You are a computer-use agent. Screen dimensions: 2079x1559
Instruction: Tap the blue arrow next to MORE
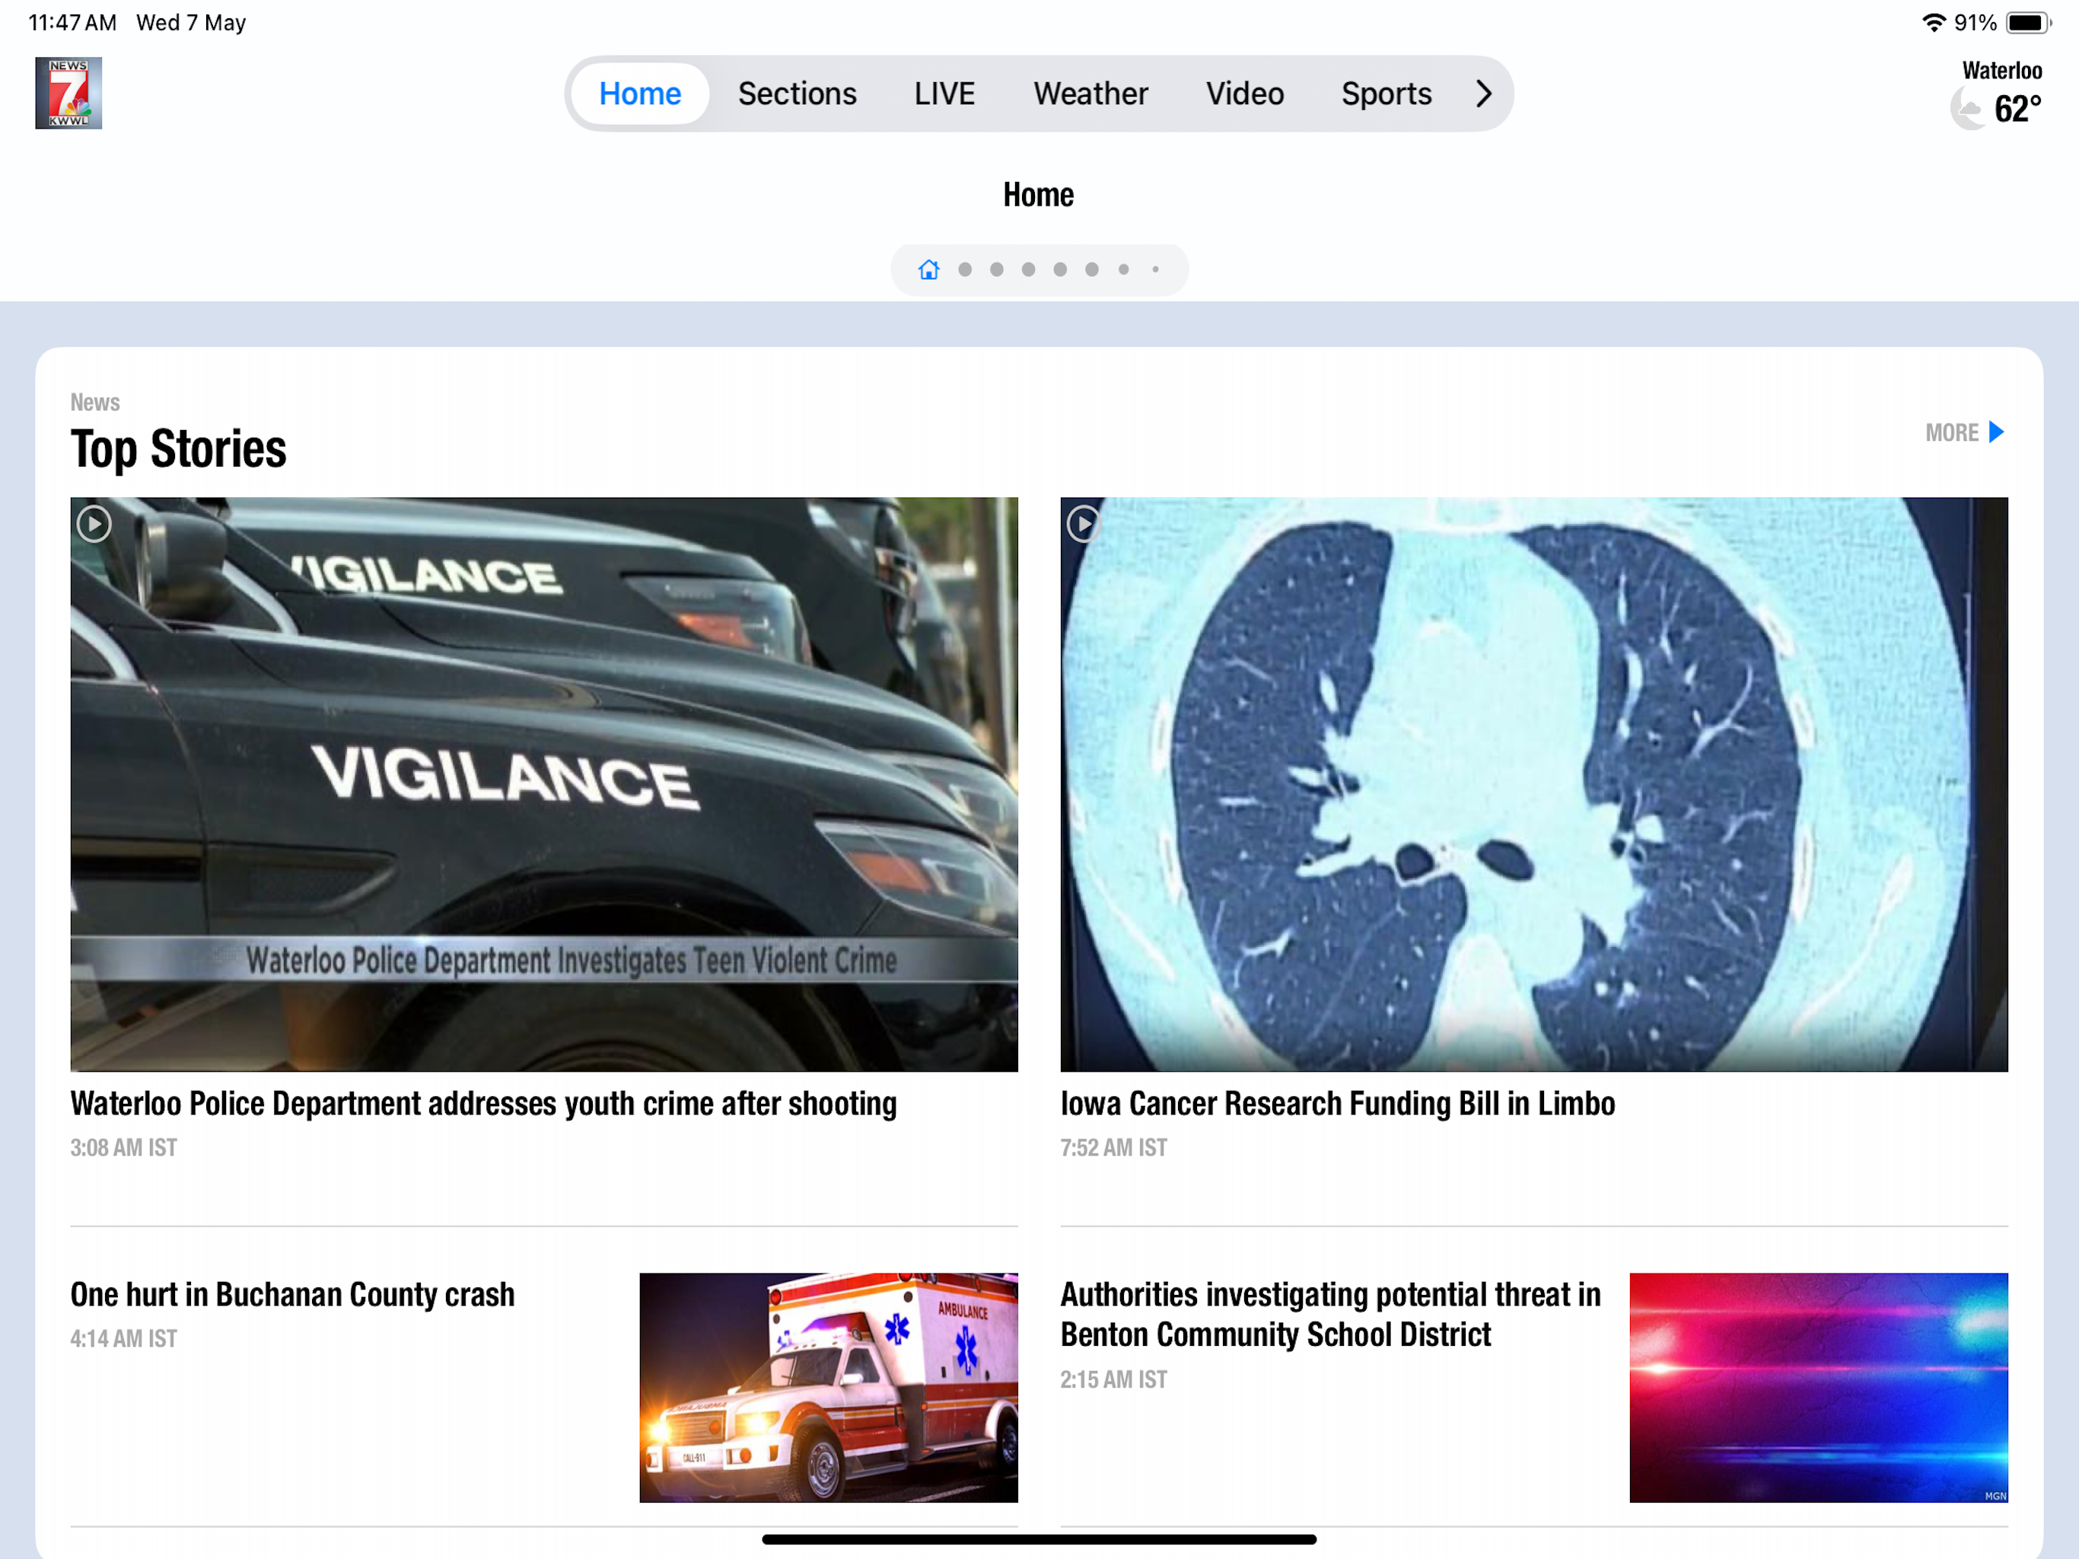click(x=1996, y=432)
